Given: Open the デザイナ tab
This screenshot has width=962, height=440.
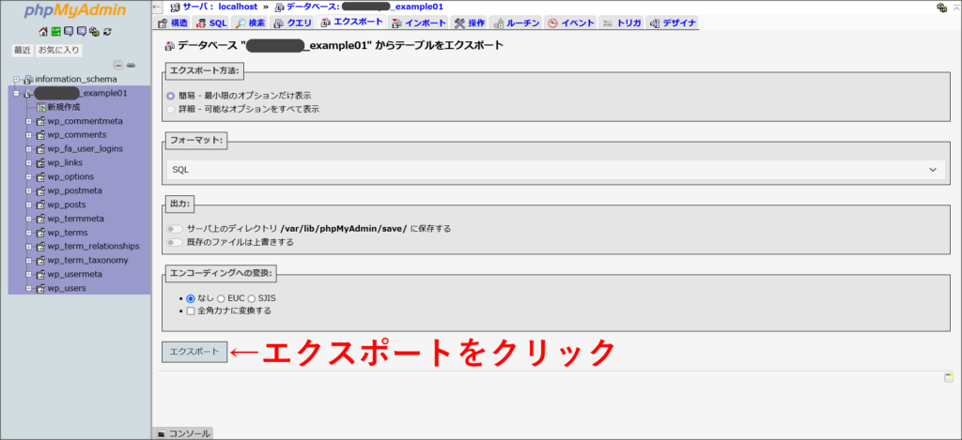Looking at the screenshot, I should (673, 23).
